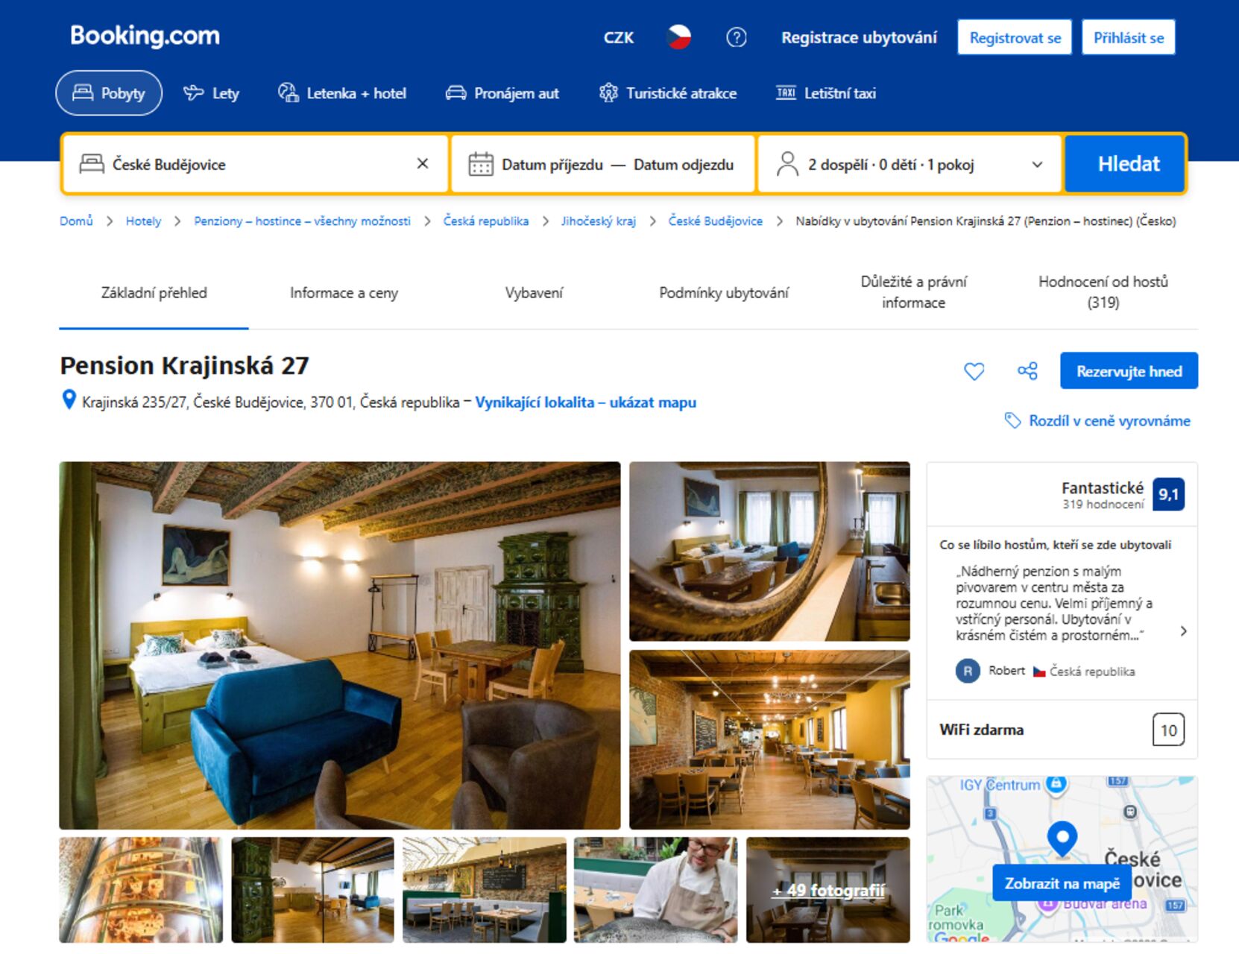
Task: Toggle the heart to save this property
Action: pos(976,370)
